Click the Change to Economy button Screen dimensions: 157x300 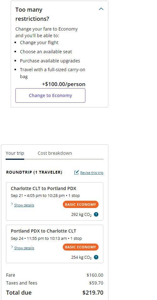50,95
